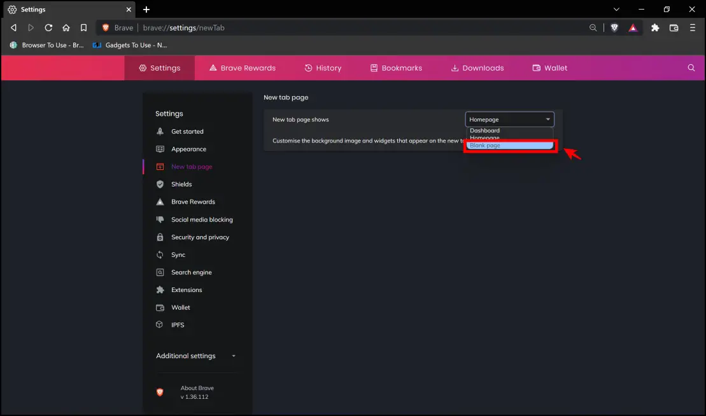Open the About Brave page
The height and width of the screenshot is (416, 706).
pos(197,387)
